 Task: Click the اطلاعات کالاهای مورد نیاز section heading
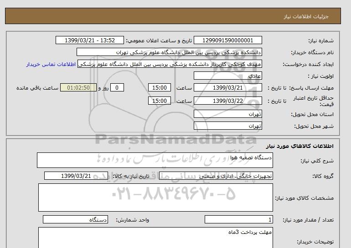click(300, 146)
